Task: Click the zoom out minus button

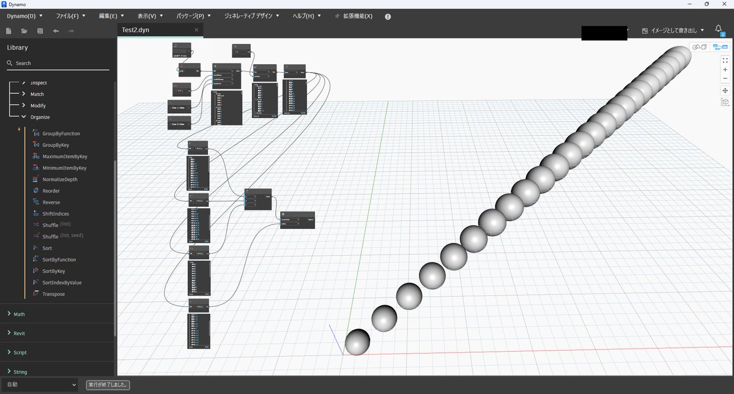Action: click(x=725, y=78)
